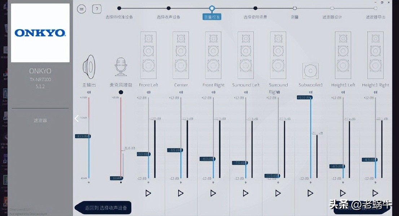Select the Height1 Right speaker icon
Viewport: 399px width, 216px height.
(x=375, y=55)
